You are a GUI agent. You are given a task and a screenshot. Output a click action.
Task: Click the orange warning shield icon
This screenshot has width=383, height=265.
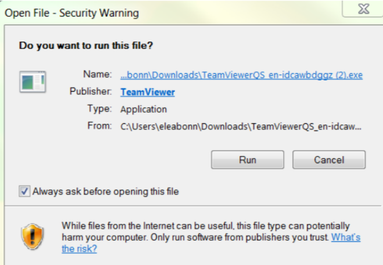[32, 236]
